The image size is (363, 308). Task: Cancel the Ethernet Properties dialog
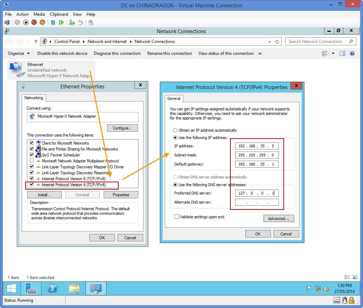click(x=130, y=237)
